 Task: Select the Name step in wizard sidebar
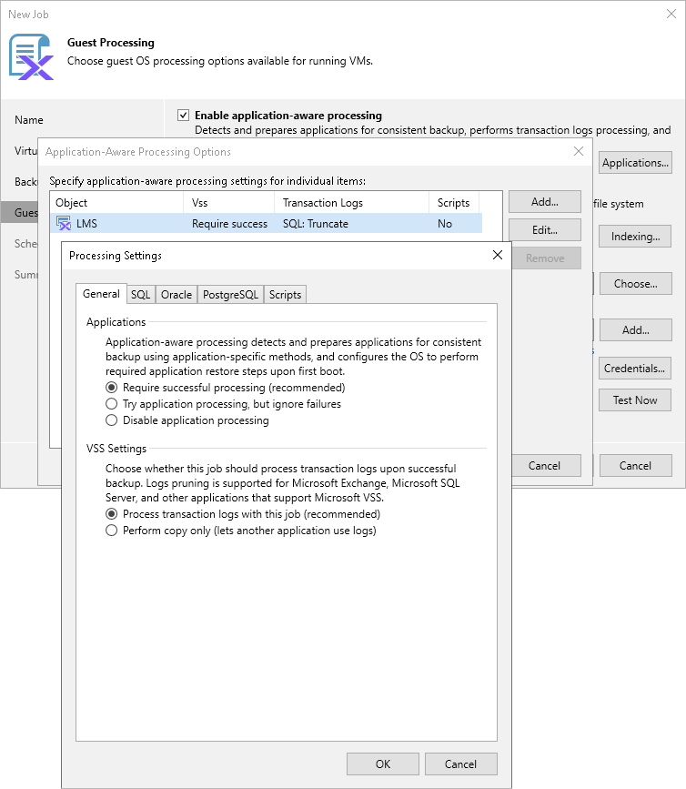coord(29,120)
